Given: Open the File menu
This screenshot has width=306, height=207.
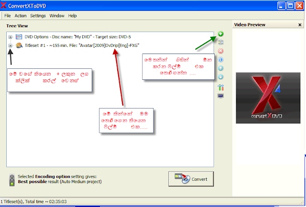Looking at the screenshot, I should click(8, 16).
